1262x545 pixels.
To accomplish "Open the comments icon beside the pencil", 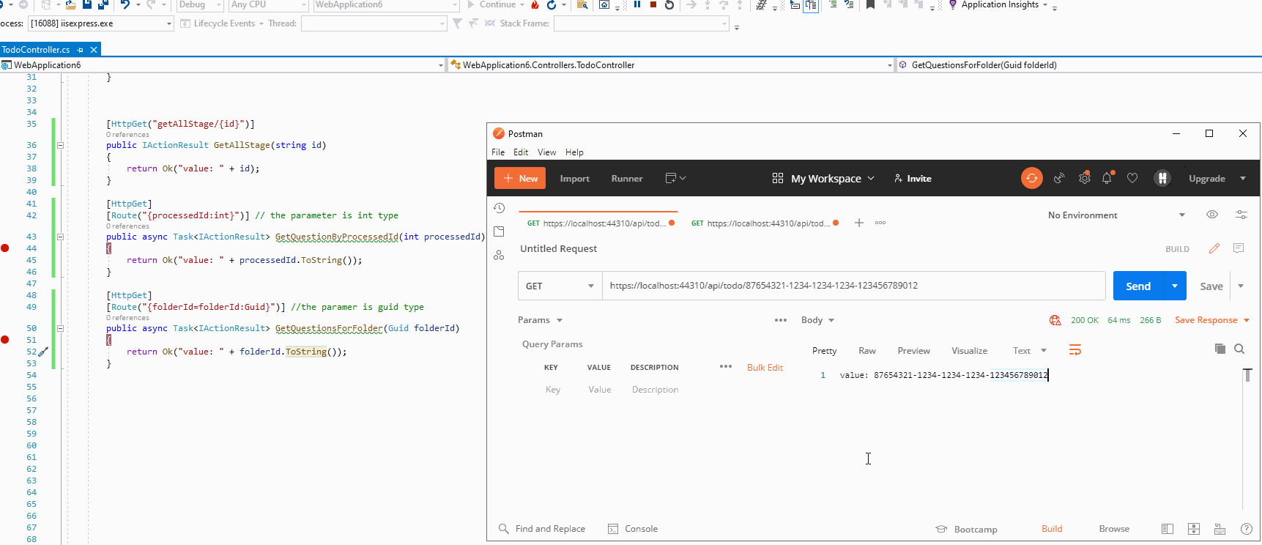I will click(x=1239, y=248).
